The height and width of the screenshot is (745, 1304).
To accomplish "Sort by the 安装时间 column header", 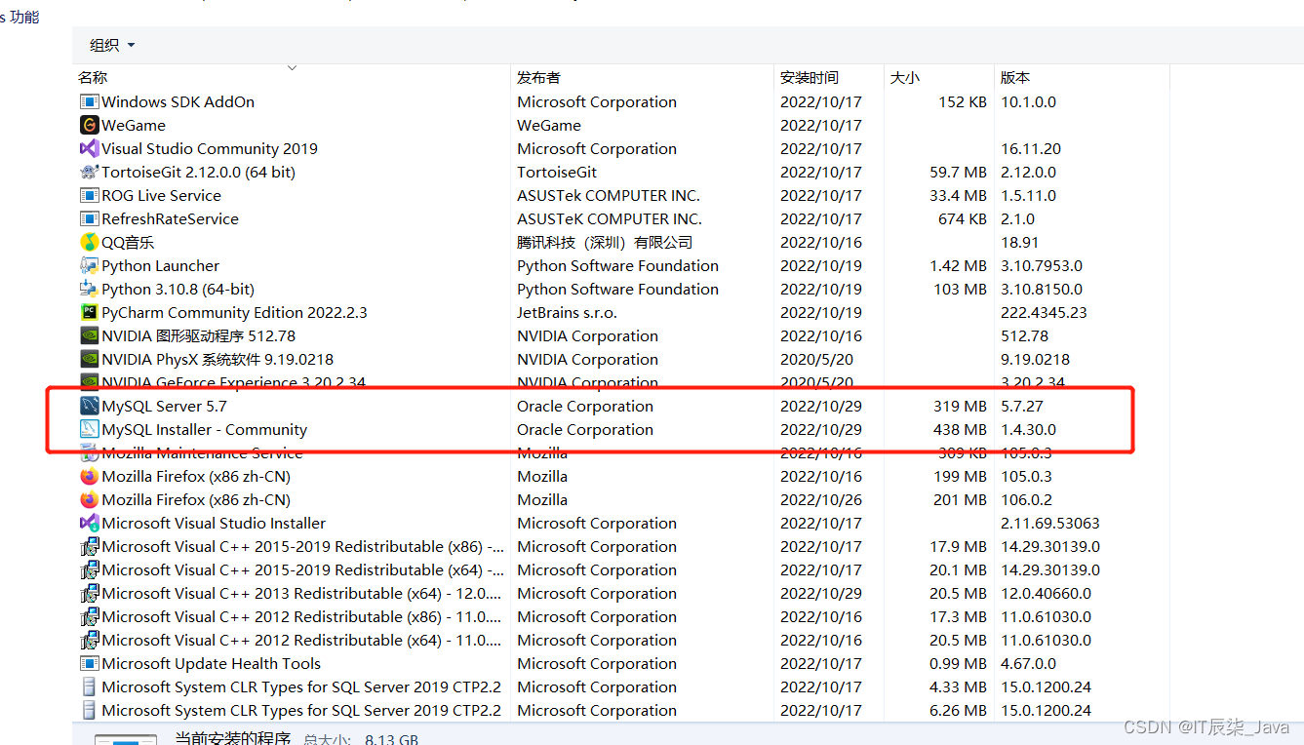I will coord(809,77).
